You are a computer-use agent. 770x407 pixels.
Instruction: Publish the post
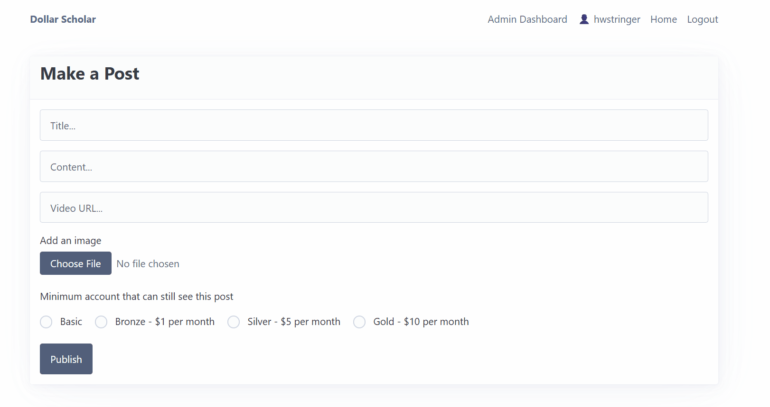(x=66, y=359)
